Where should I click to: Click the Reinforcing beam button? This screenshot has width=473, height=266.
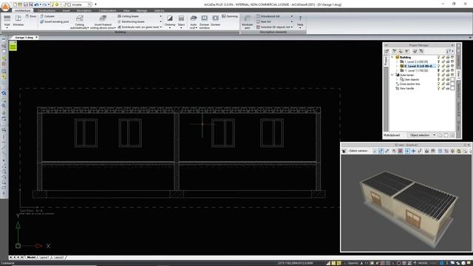(132, 21)
